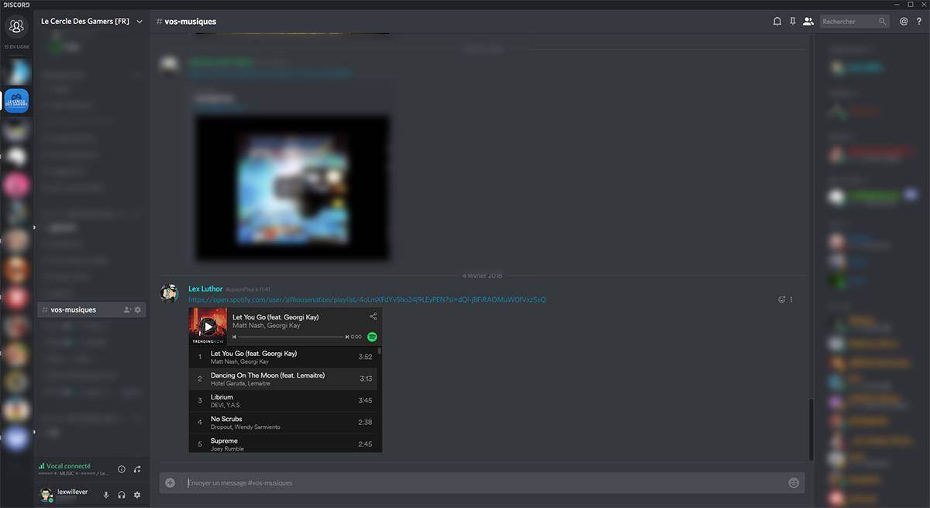Select the Librium track row
The width and height of the screenshot is (930, 508).
coord(284,400)
